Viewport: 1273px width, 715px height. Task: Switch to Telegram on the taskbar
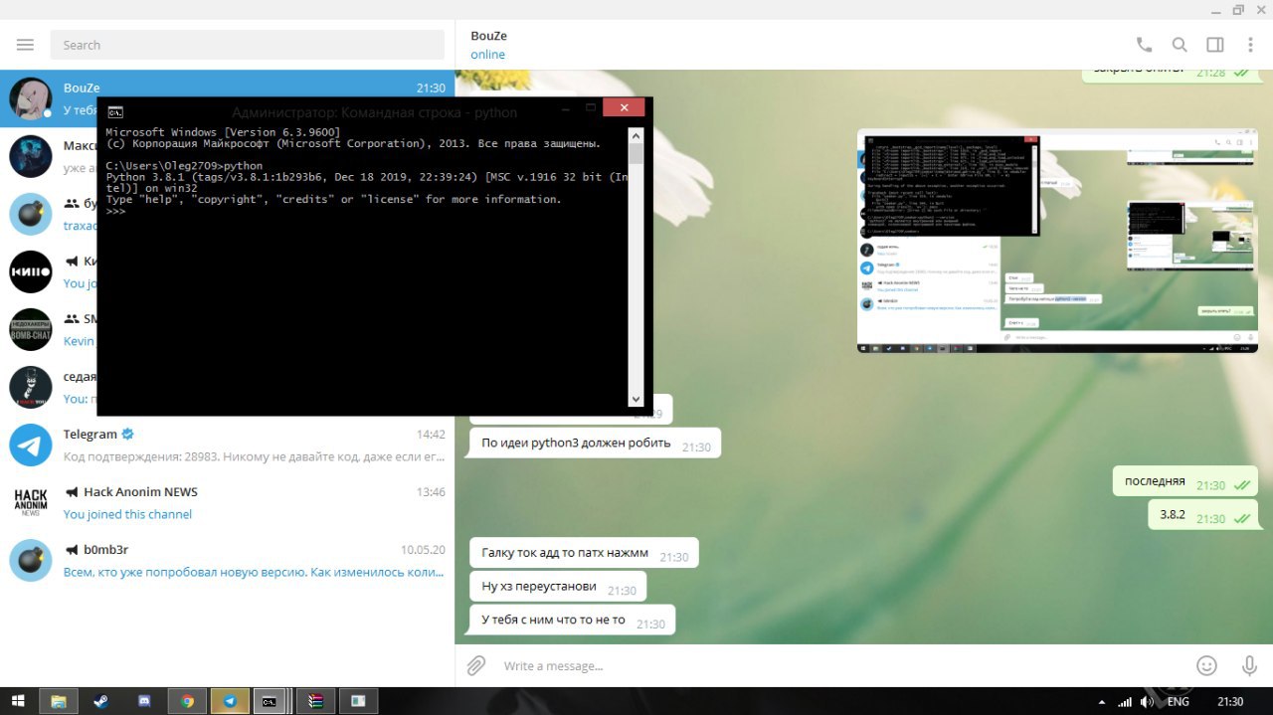[230, 701]
